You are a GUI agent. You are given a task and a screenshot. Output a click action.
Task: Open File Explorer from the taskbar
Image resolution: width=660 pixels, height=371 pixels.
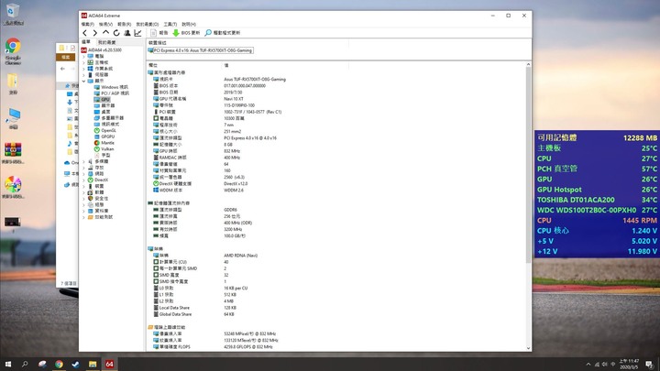pos(93,364)
